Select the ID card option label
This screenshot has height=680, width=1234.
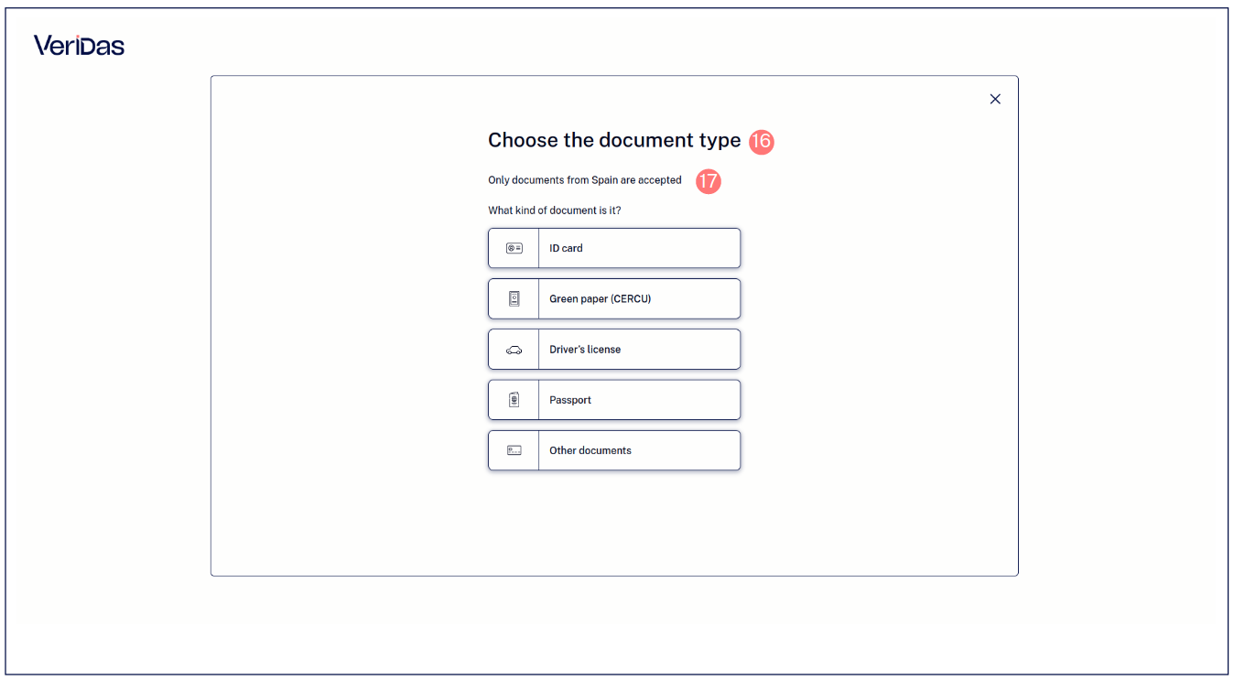[566, 248]
